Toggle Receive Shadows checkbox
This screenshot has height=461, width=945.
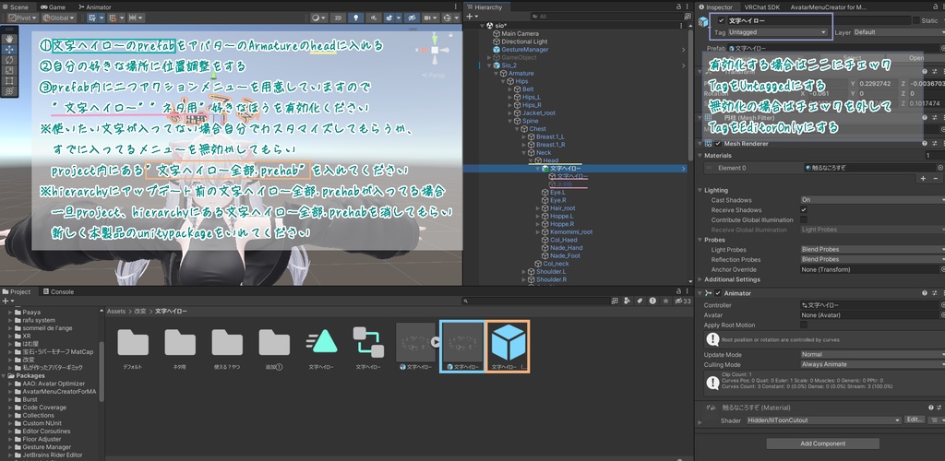[804, 210]
